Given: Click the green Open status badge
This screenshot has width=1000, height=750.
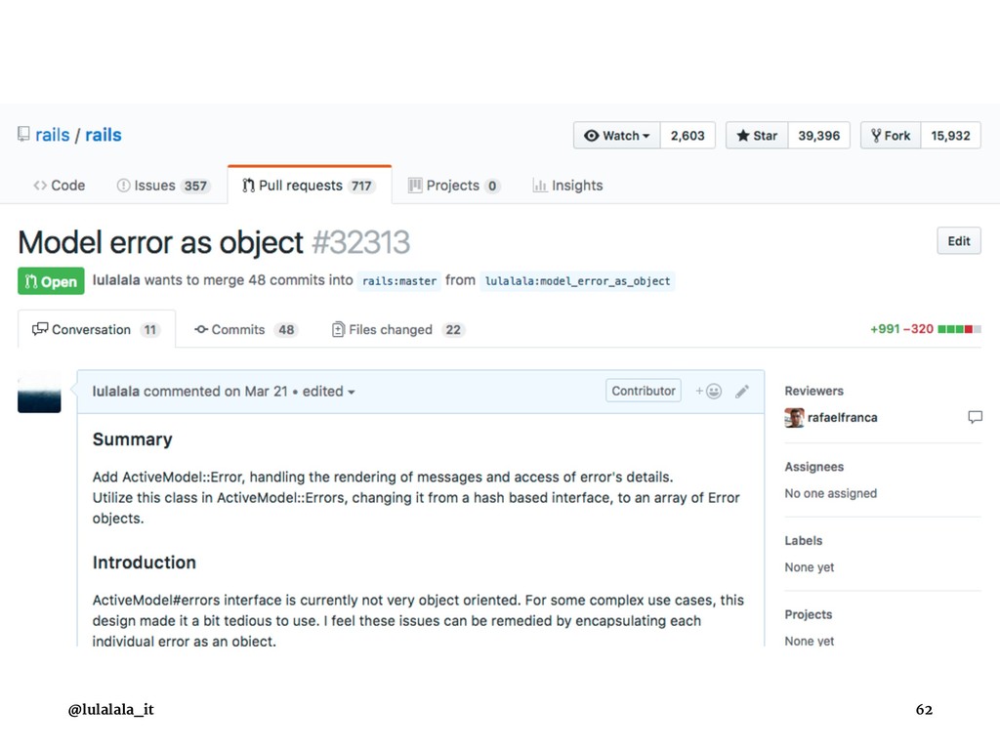Looking at the screenshot, I should click(51, 281).
